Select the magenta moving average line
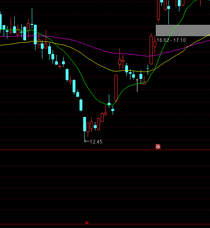 point(91,46)
